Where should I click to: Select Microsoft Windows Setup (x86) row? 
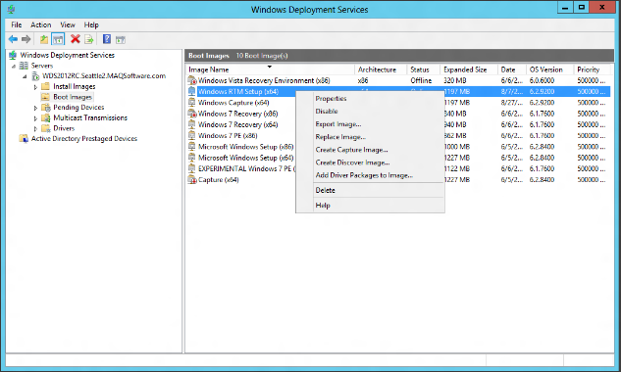pos(398,147)
